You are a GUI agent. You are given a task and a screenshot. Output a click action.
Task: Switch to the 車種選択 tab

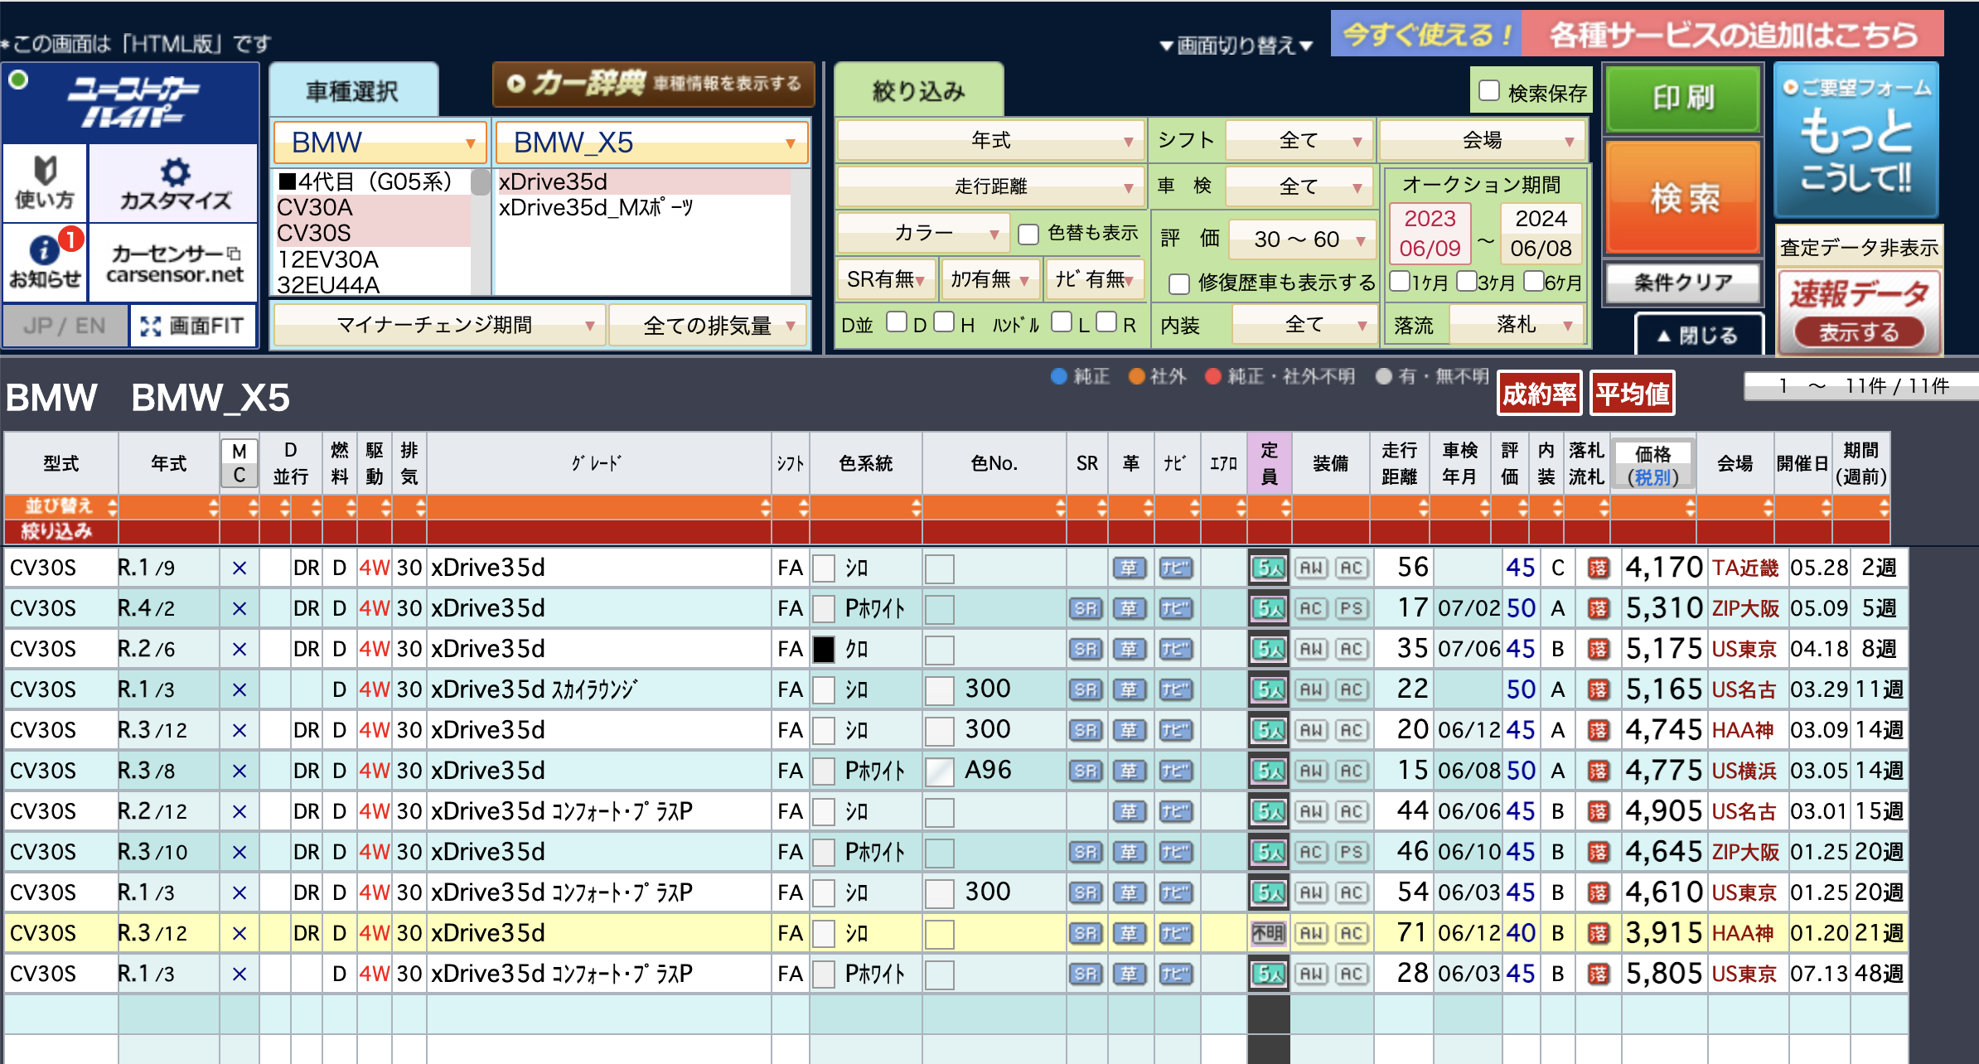tap(353, 90)
